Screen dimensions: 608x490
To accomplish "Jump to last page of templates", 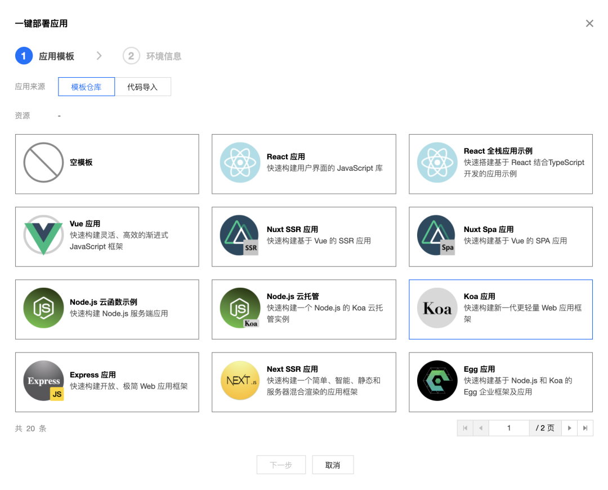I will click(x=585, y=428).
